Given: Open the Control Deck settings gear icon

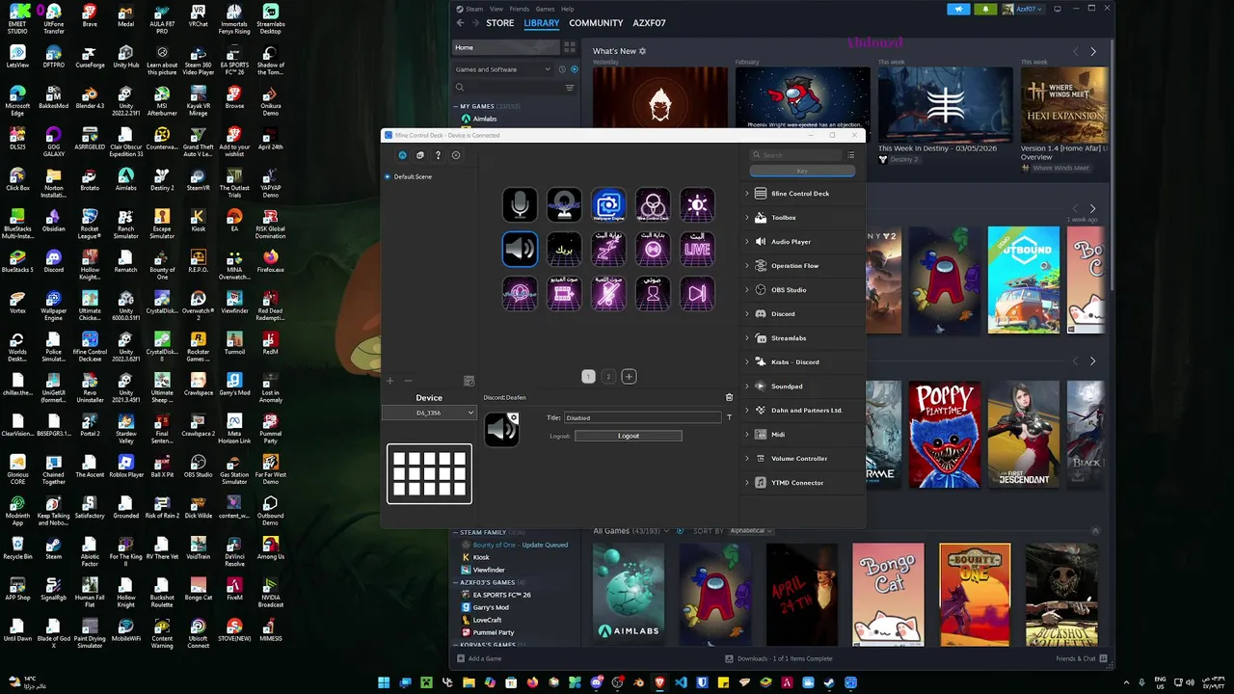Looking at the screenshot, I should (x=456, y=155).
